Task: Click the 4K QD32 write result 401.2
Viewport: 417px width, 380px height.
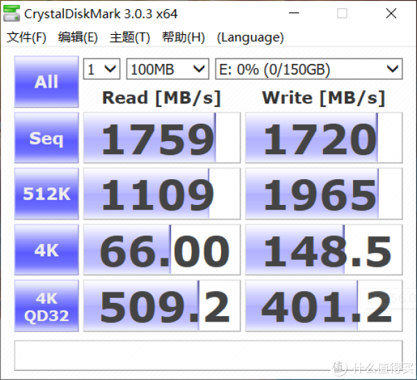Action: [x=323, y=306]
